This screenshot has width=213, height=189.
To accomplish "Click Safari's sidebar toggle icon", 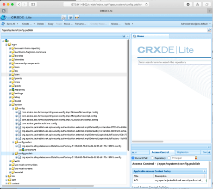I will coord(33,4).
